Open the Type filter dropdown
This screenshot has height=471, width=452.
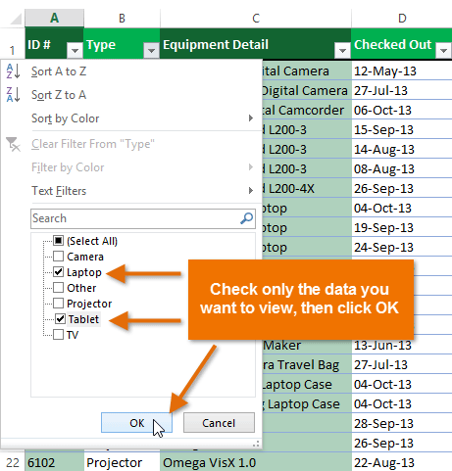pos(151,51)
